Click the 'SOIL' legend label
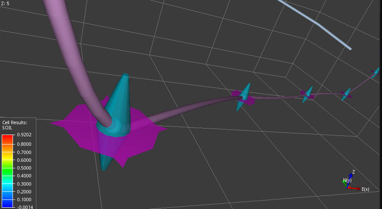The width and height of the screenshot is (382, 209). [x=7, y=128]
